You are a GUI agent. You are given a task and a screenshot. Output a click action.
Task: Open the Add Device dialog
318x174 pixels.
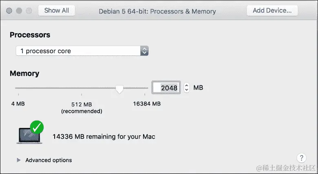(272, 10)
